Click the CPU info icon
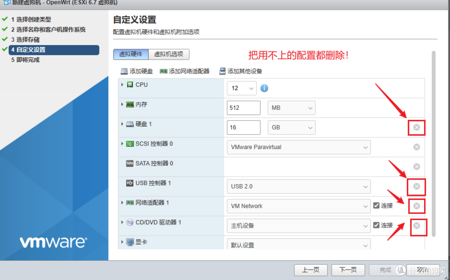 coord(264,88)
